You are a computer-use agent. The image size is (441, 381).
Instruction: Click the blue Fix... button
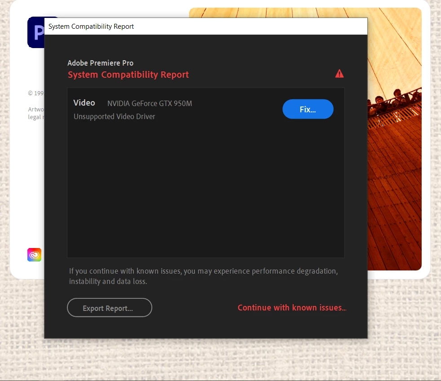pos(308,109)
